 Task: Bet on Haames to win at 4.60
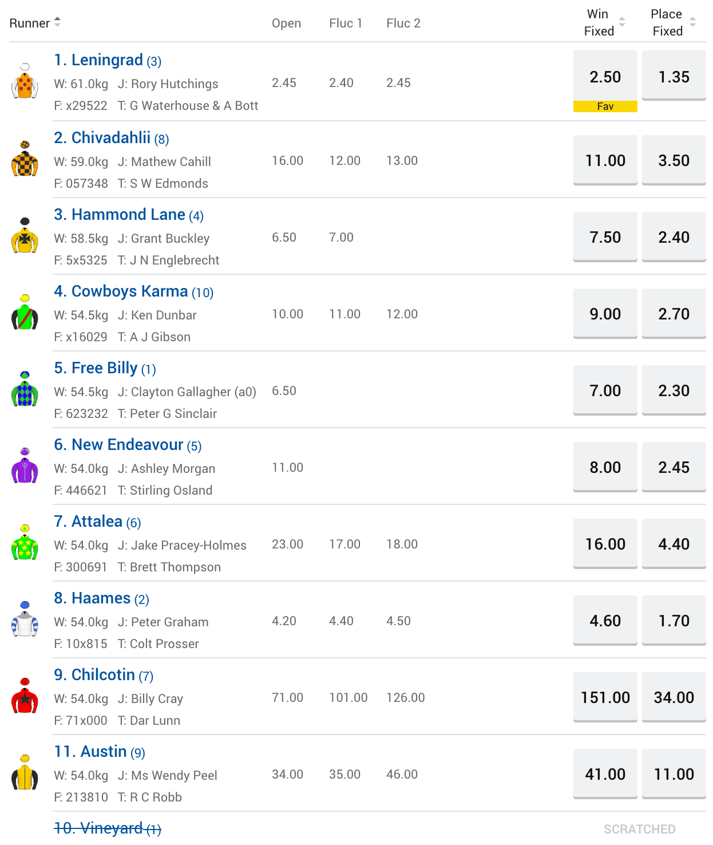605,621
